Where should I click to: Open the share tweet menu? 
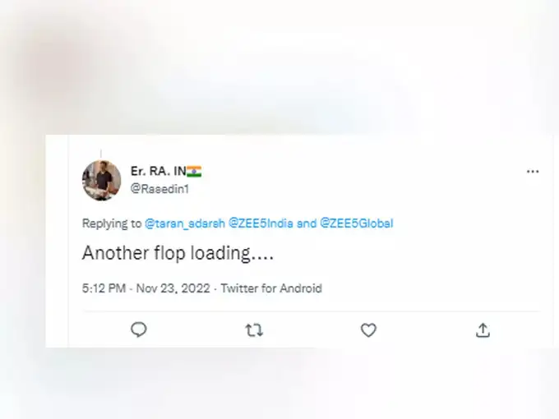(x=483, y=329)
